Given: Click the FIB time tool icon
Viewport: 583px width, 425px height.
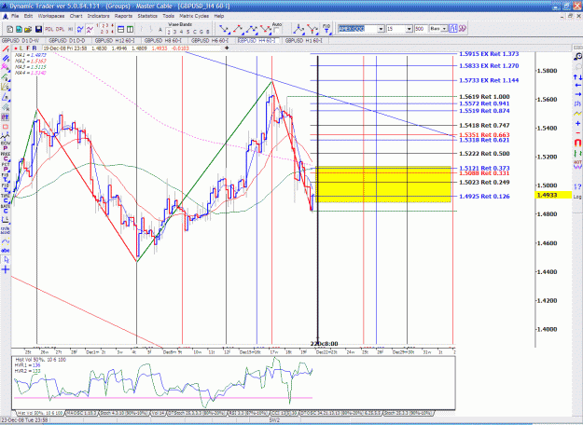Looking at the screenshot, I should pos(326,29).
